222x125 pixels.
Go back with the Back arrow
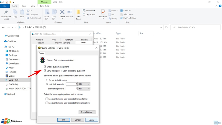pos(3,27)
